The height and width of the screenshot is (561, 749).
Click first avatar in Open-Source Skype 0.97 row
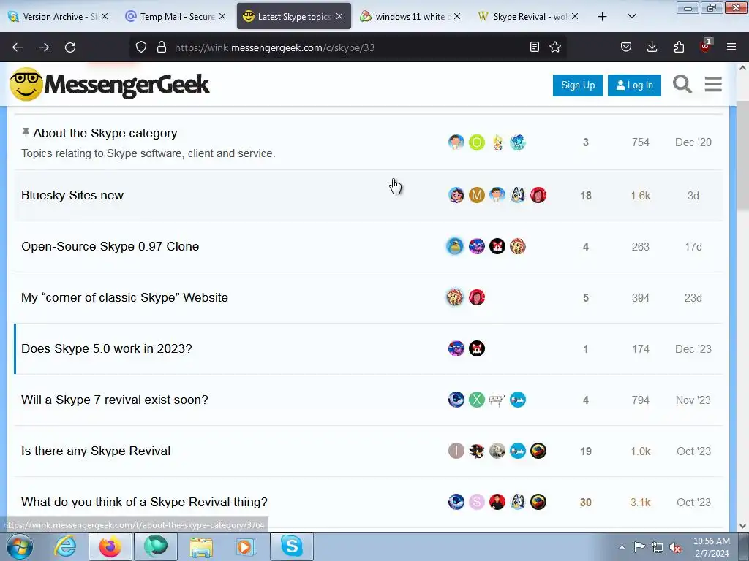pyautogui.click(x=455, y=246)
